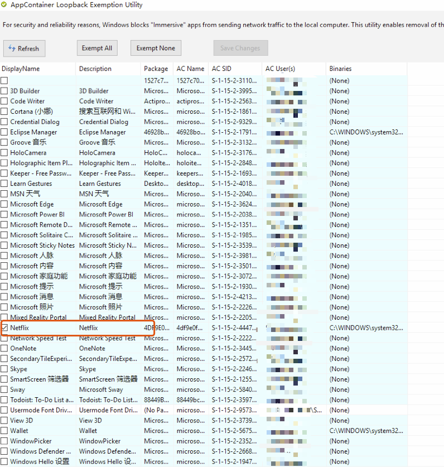Select Usermode Font Driv... display name
Viewport: 444px width, 467px height.
click(41, 410)
